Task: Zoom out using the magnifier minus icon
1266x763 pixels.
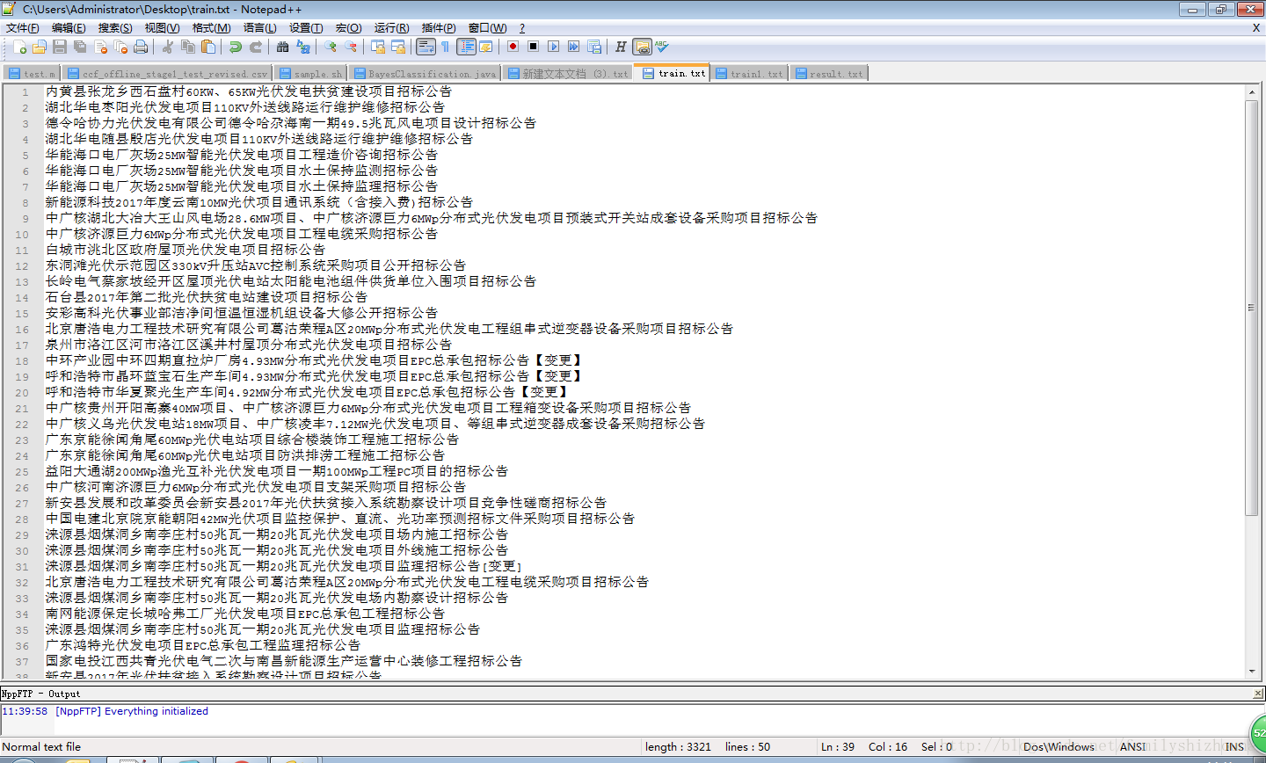Action: 351,47
